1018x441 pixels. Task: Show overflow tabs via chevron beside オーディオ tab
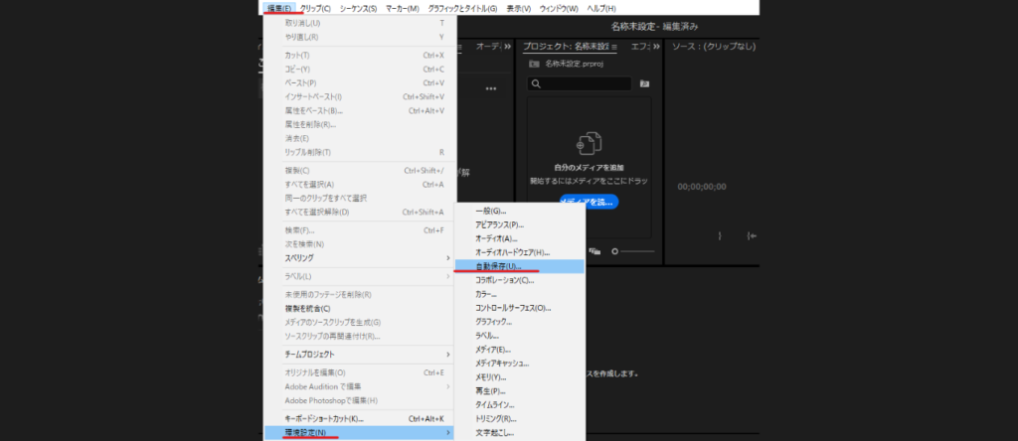pyautogui.click(x=508, y=47)
